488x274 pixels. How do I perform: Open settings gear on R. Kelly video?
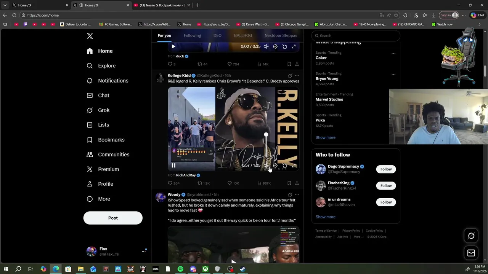pyautogui.click(x=275, y=166)
